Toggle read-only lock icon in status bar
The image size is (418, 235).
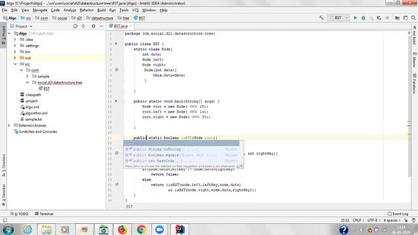[x=406, y=221]
